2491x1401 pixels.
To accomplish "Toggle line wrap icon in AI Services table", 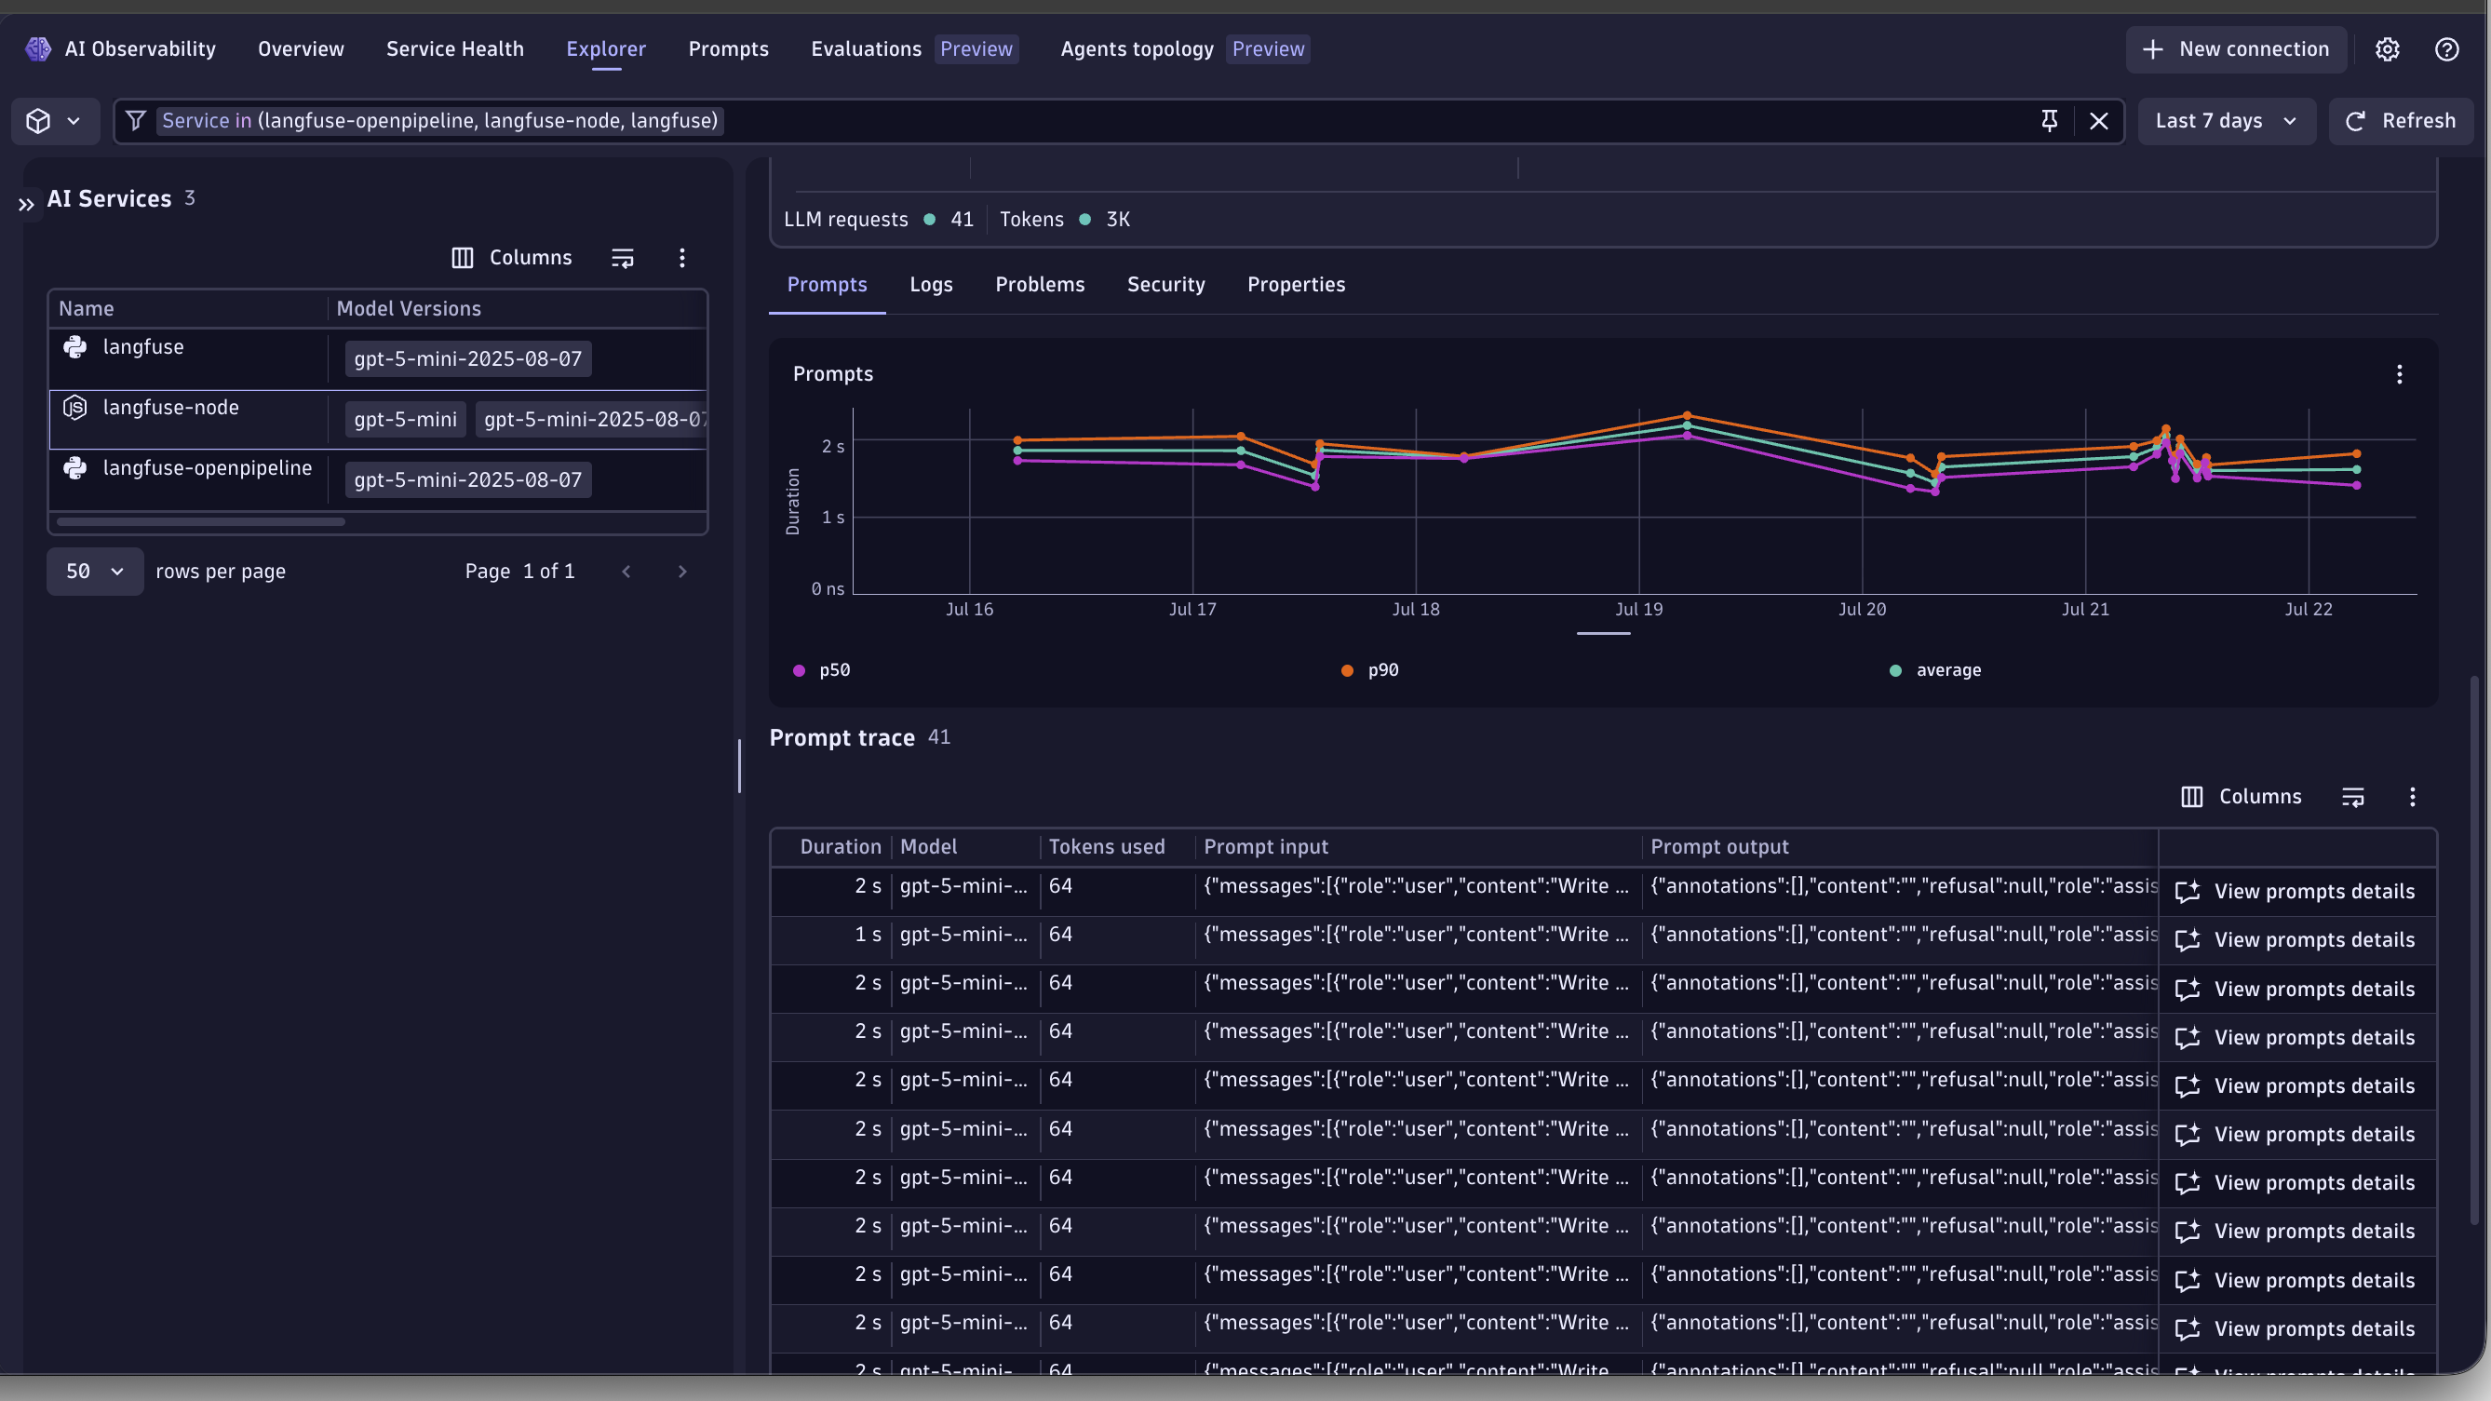I will [x=623, y=258].
